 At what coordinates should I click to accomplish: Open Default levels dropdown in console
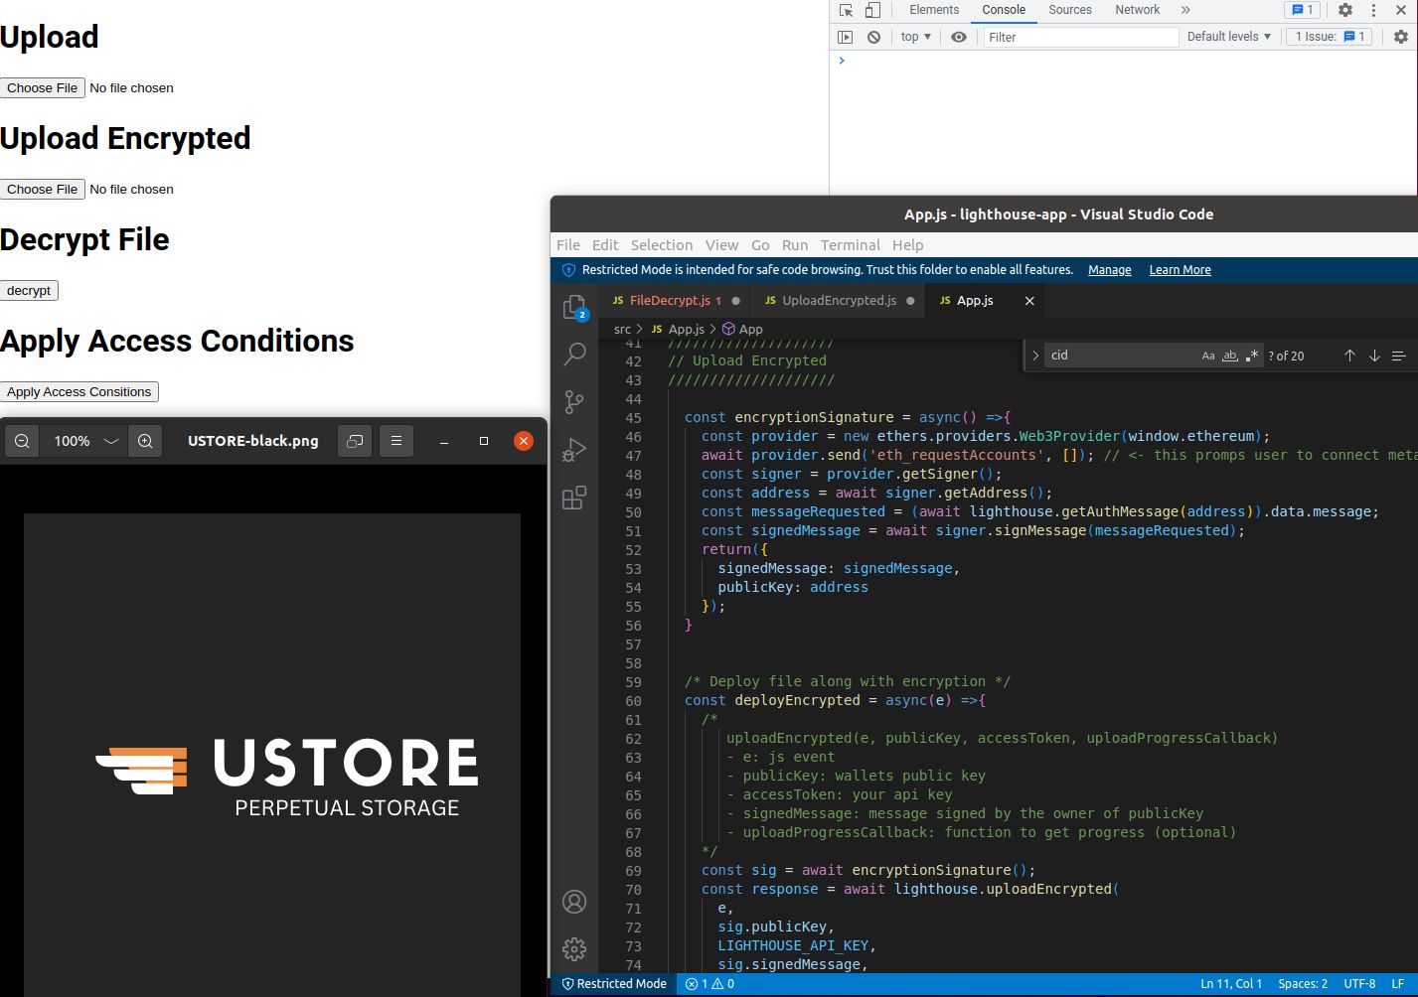pos(1229,37)
